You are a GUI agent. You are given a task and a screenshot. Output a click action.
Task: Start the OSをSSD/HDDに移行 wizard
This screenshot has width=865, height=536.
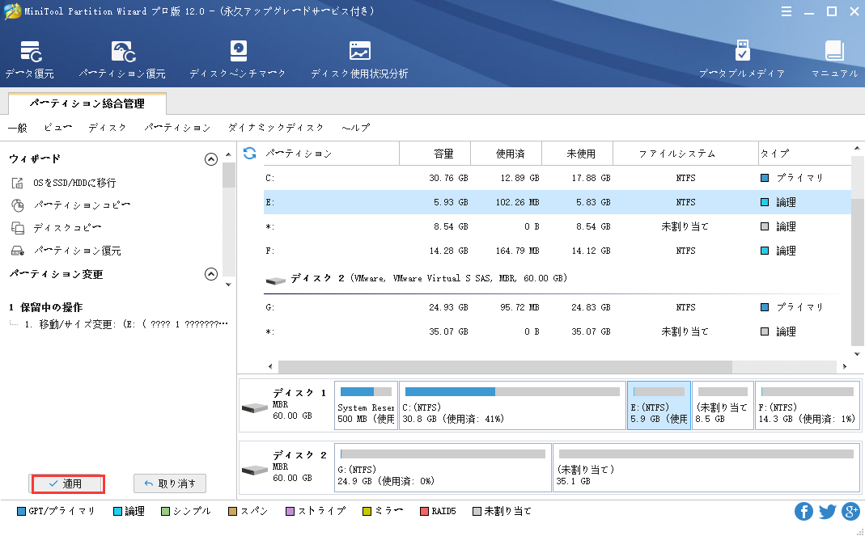(74, 184)
